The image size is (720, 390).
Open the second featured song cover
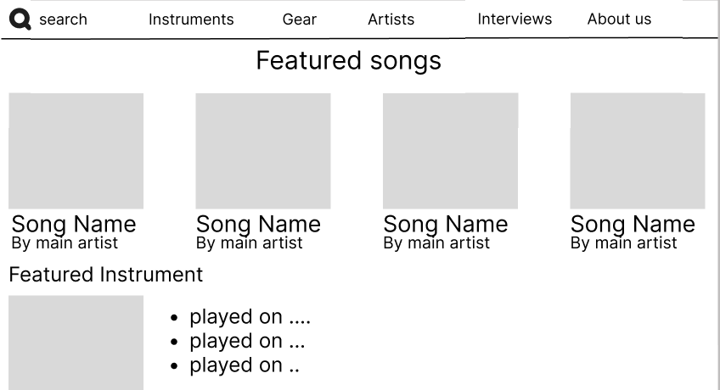(263, 151)
